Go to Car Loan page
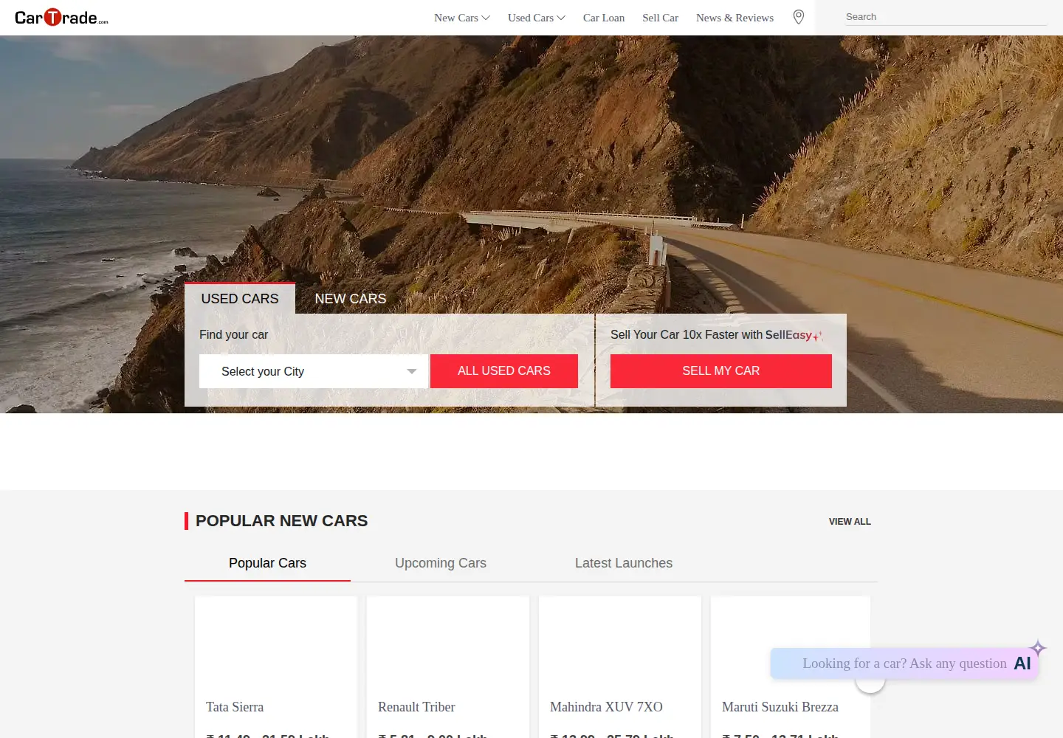 604,18
